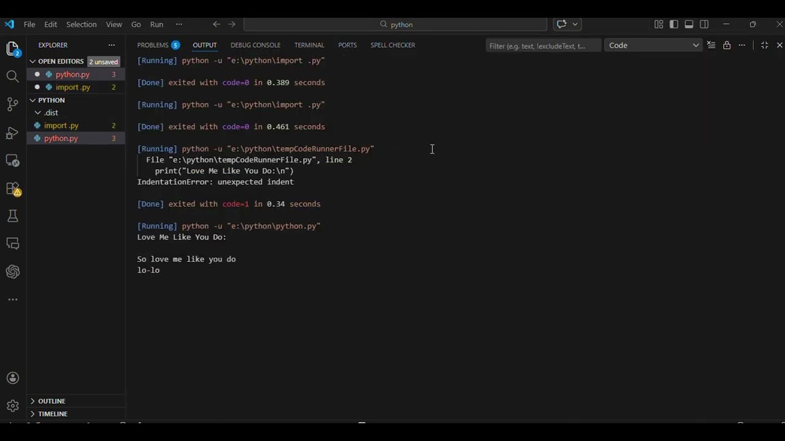Viewport: 785px width, 441px height.
Task: Open Explorer views and more actions ellipsis
Action: (112, 45)
